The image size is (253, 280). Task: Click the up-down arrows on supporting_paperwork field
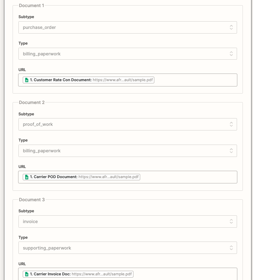231,248
